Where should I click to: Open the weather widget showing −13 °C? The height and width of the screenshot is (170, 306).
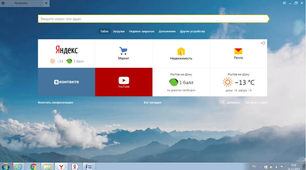coord(238,83)
